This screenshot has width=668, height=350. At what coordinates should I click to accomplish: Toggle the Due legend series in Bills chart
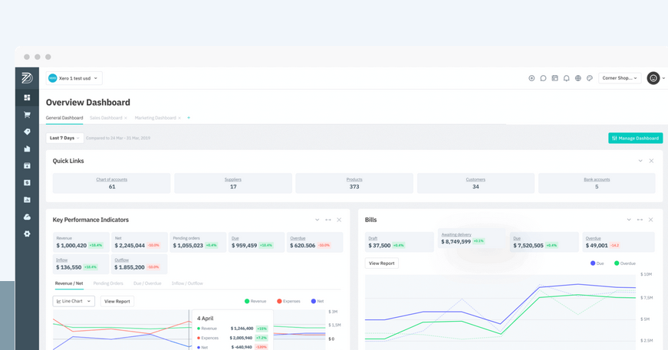[x=597, y=263]
